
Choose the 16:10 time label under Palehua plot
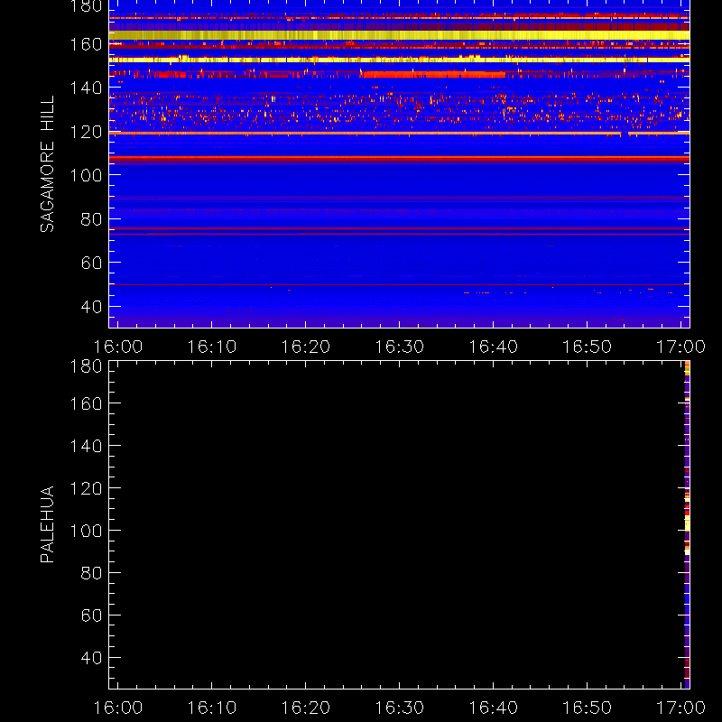pyautogui.click(x=212, y=708)
